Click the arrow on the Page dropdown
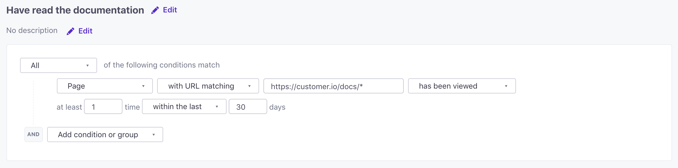678x168 pixels. 143,86
